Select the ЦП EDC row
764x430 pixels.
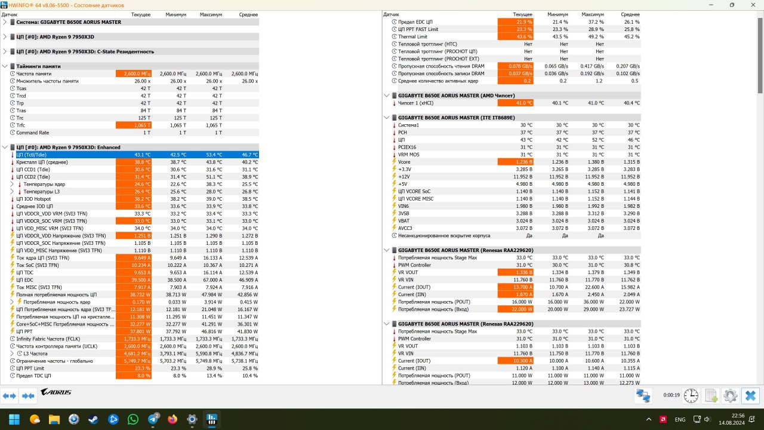click(130, 279)
